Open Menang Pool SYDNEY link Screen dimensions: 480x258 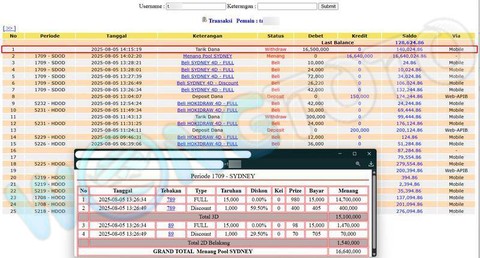click(x=208, y=56)
